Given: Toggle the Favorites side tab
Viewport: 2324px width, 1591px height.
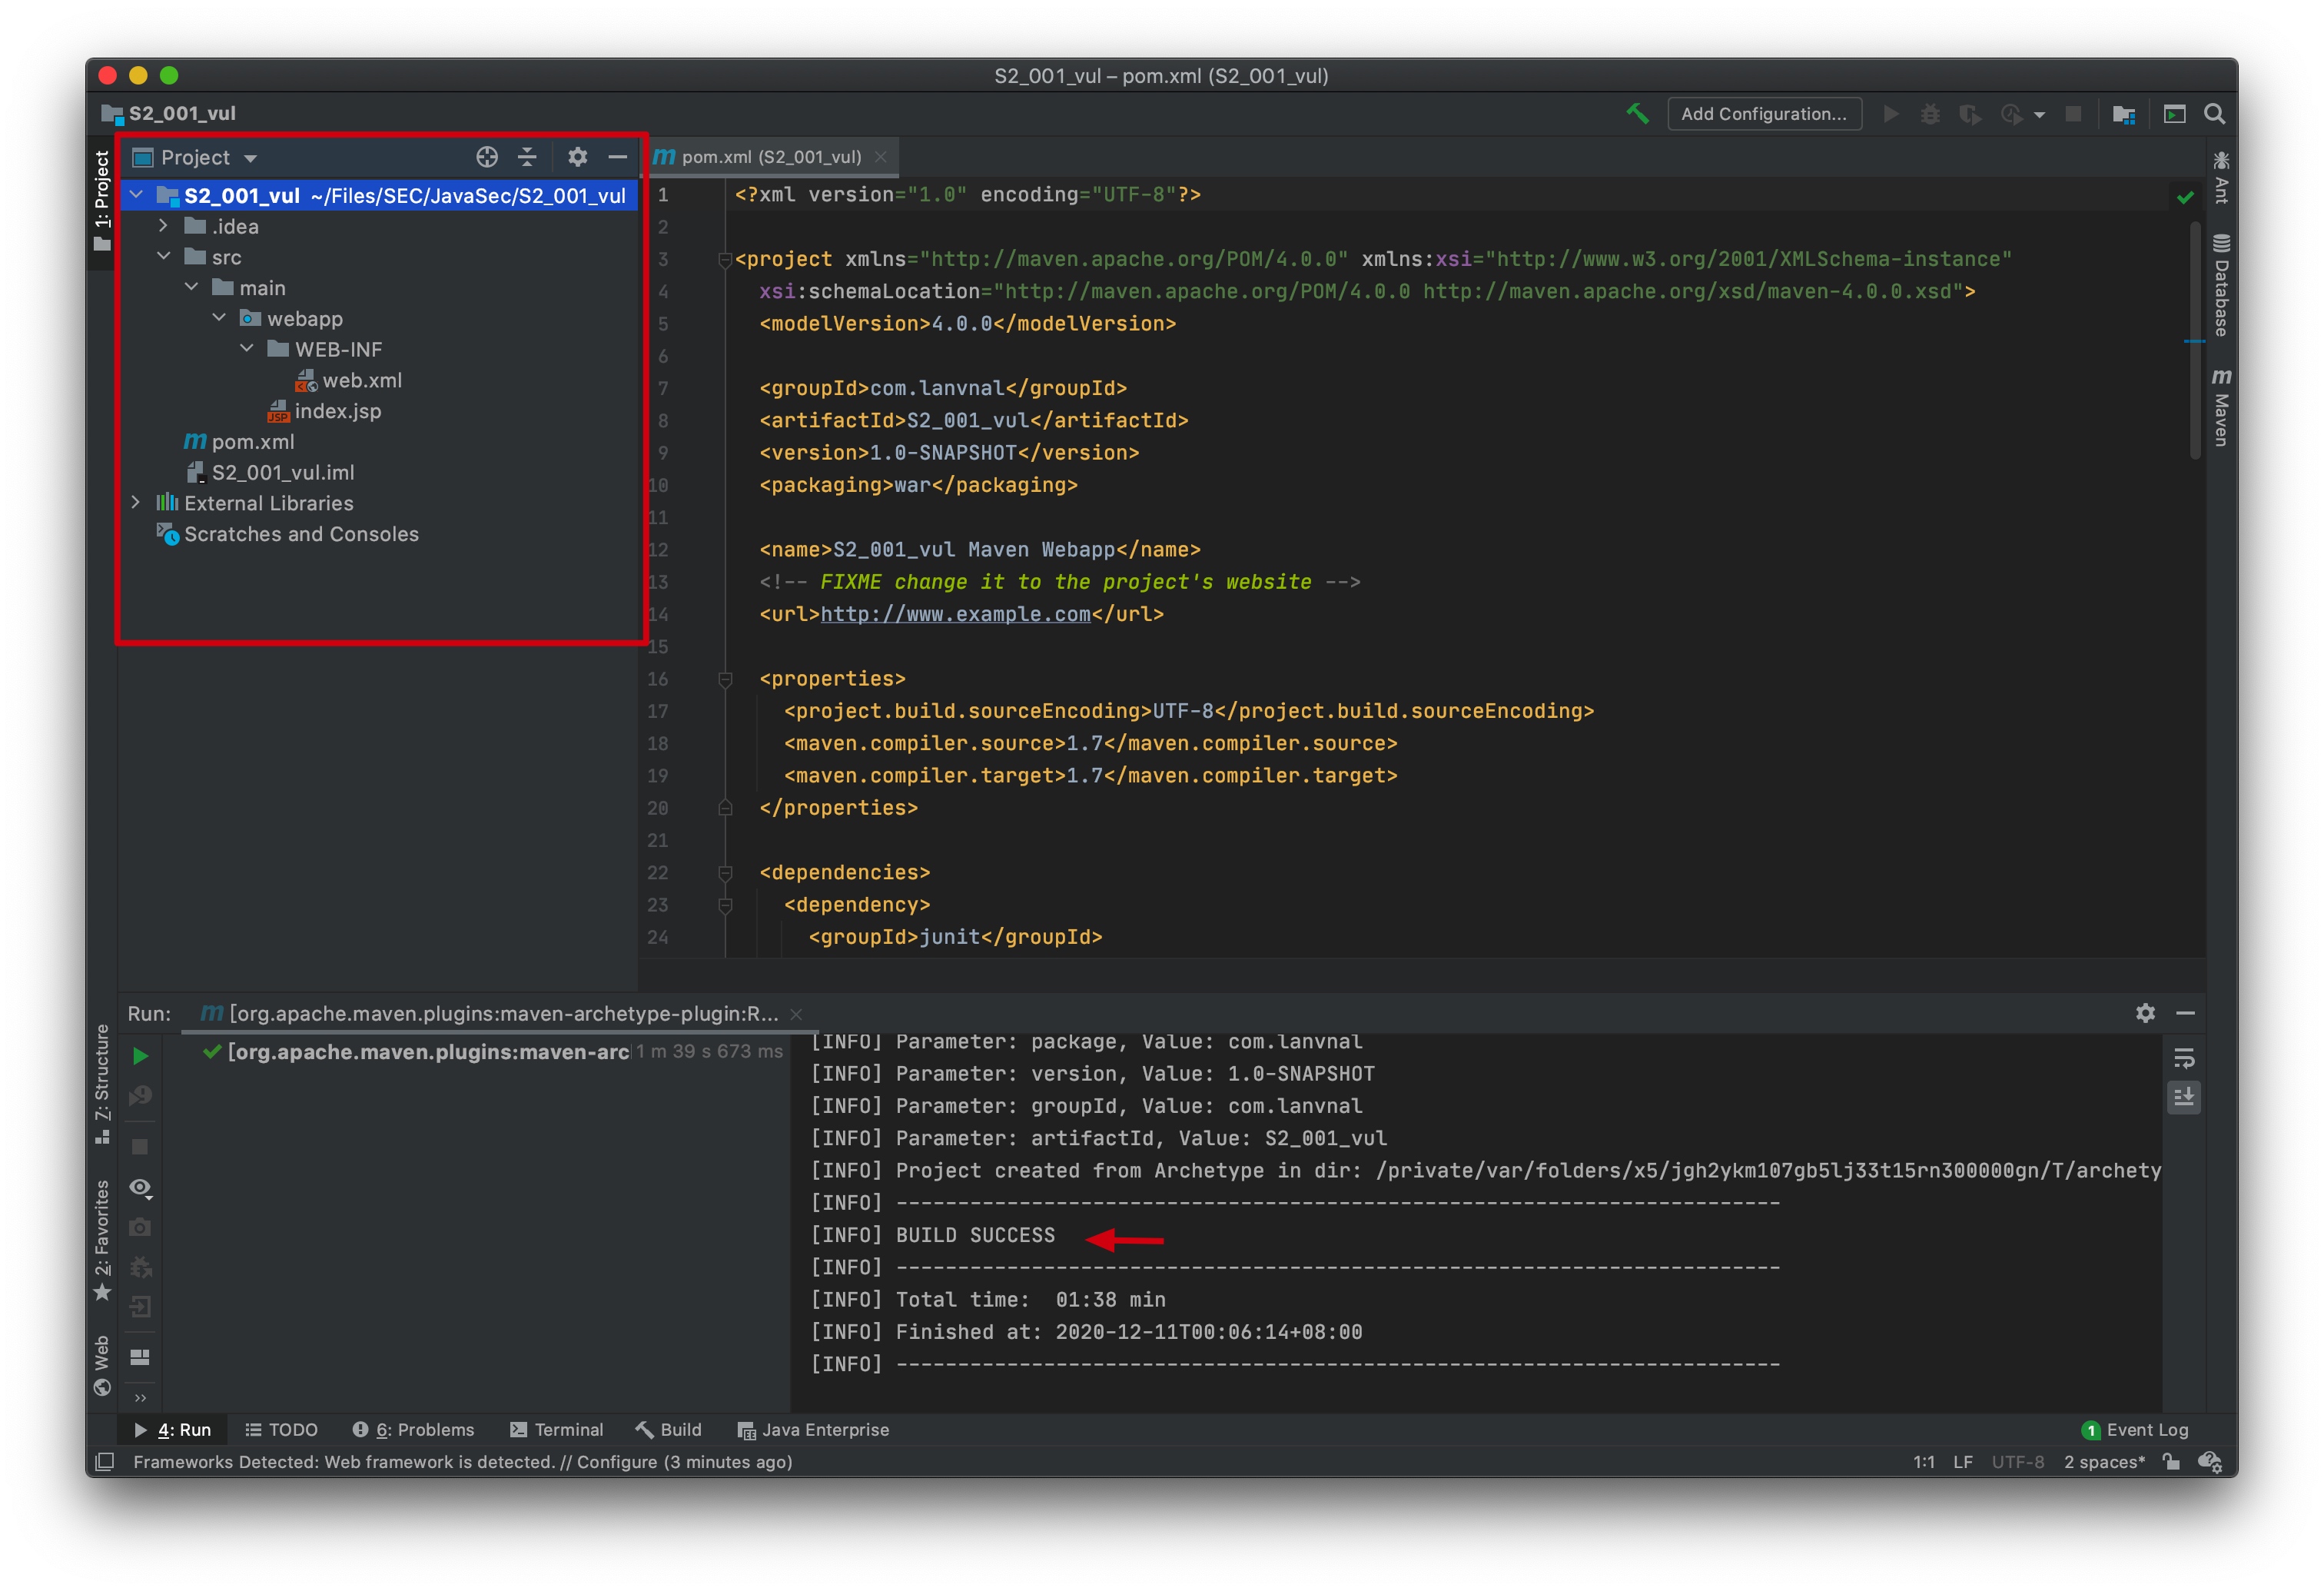Looking at the screenshot, I should [102, 1240].
